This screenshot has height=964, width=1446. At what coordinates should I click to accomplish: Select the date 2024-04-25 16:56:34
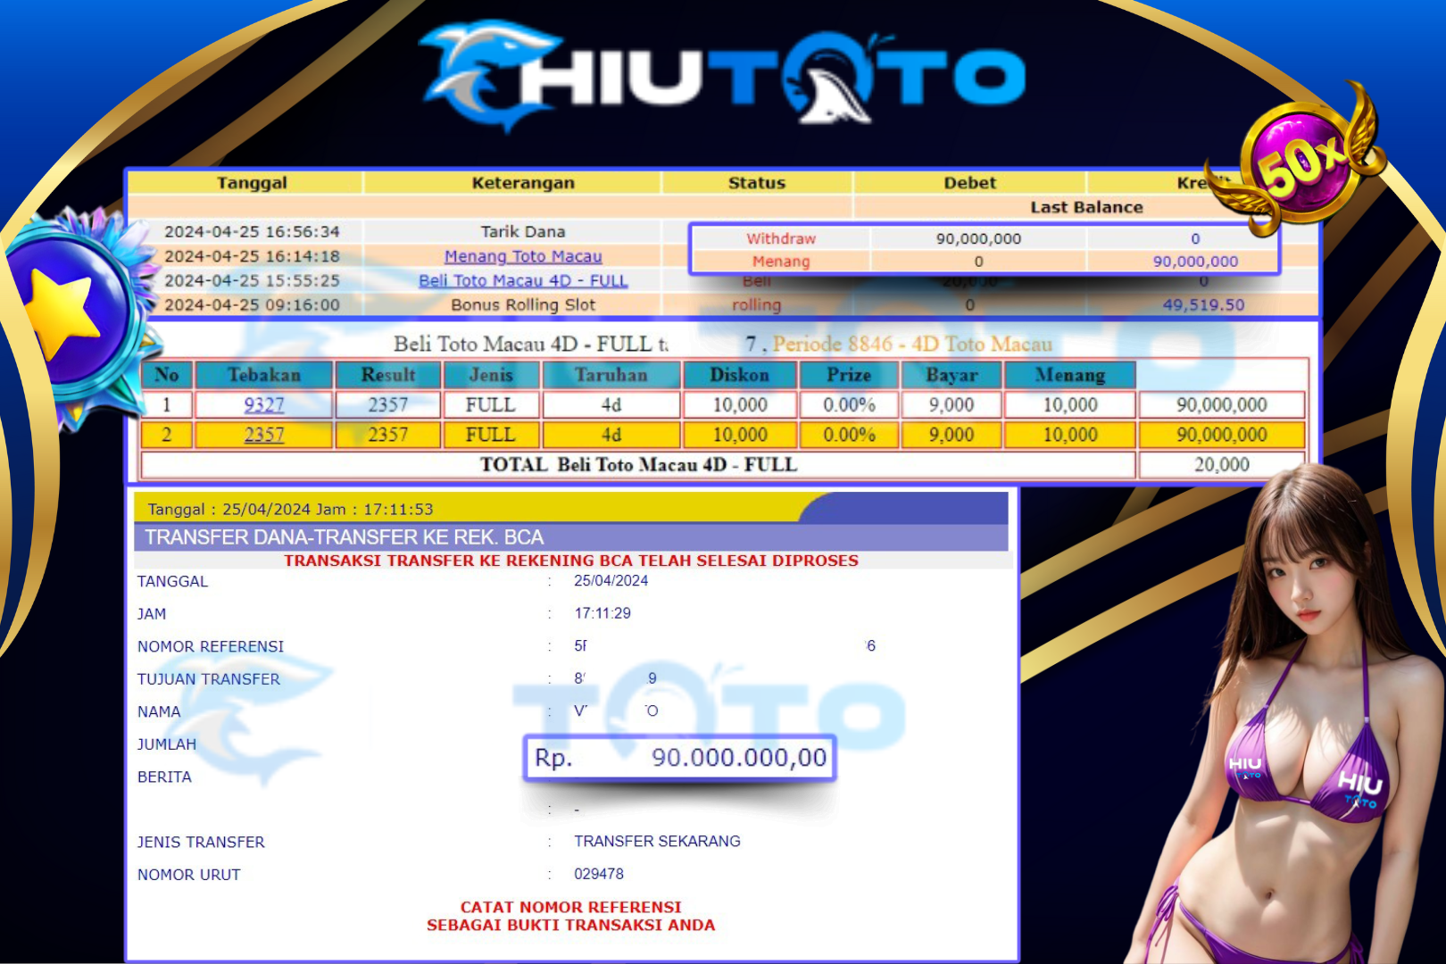tap(252, 232)
